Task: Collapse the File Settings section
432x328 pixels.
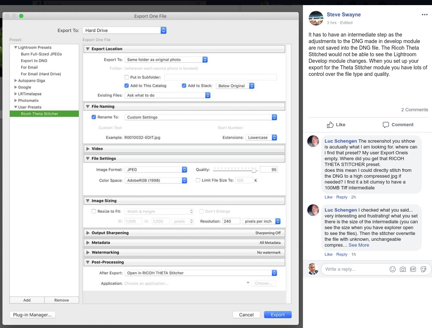Action: (x=87, y=158)
